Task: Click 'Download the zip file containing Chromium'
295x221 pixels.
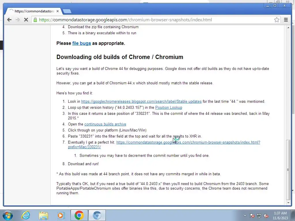Action: pos(103,27)
